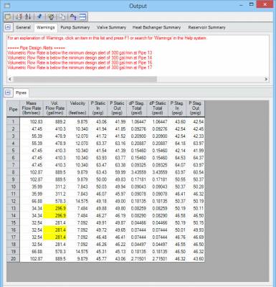Select the Pipe 16 flow rate warning

80,62
